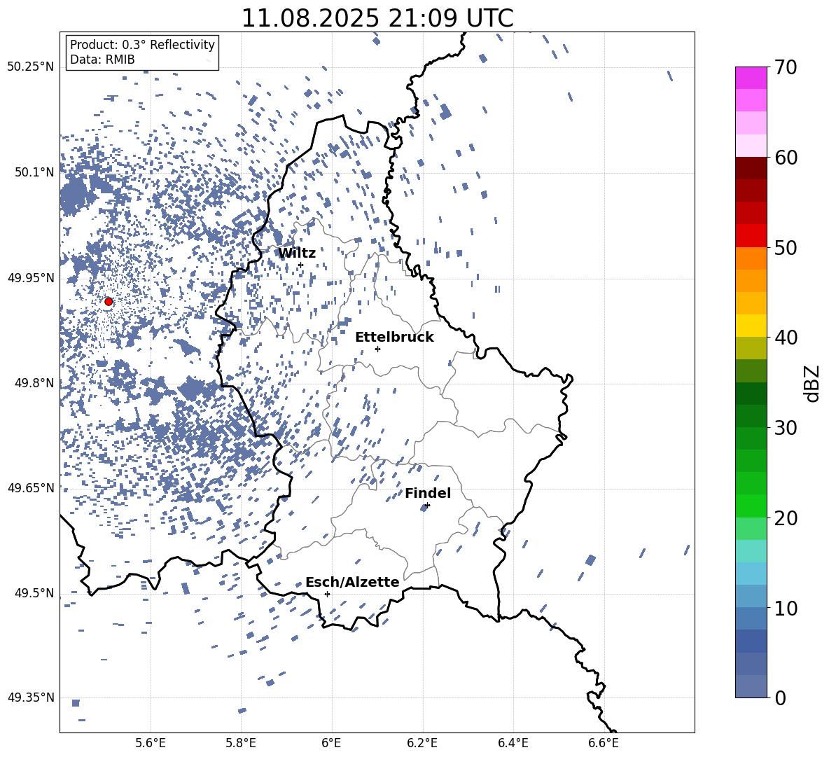Pick the bright green swatch above 20
The height and width of the screenshot is (757, 829).
click(751, 506)
